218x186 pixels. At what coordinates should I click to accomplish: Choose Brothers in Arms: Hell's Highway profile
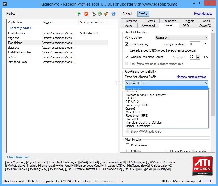click(x=167, y=95)
